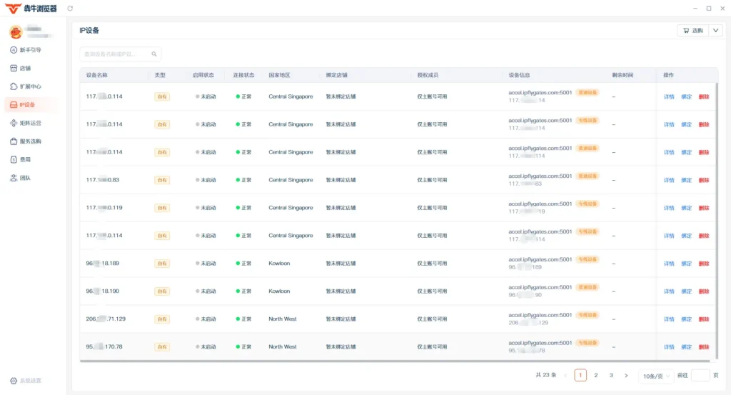Click the 选购 purchase button

[x=693, y=30]
